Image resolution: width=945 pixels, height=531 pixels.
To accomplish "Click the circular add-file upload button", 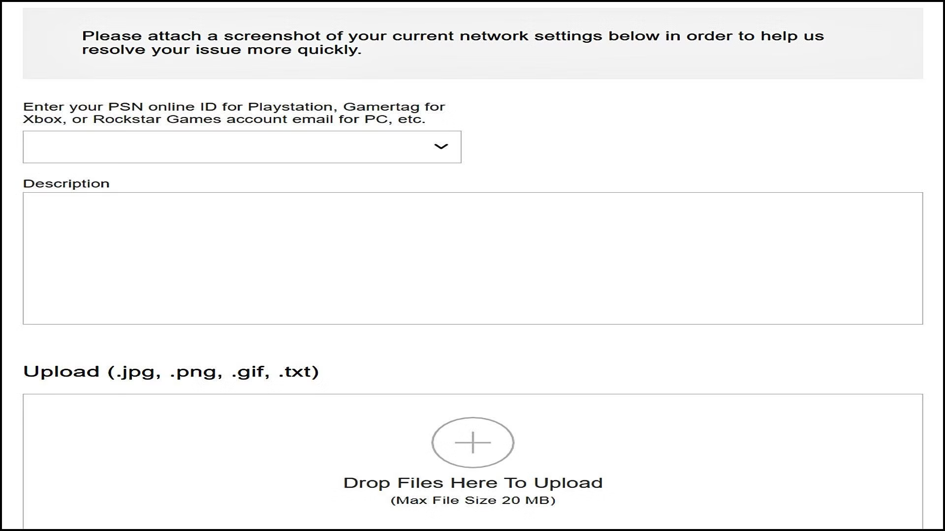I will click(472, 442).
